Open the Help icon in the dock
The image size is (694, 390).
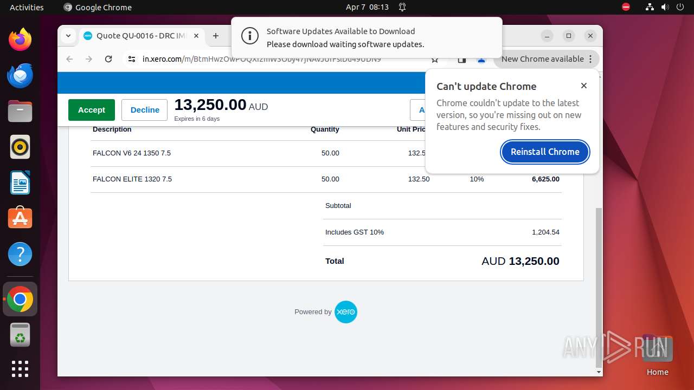[20, 254]
